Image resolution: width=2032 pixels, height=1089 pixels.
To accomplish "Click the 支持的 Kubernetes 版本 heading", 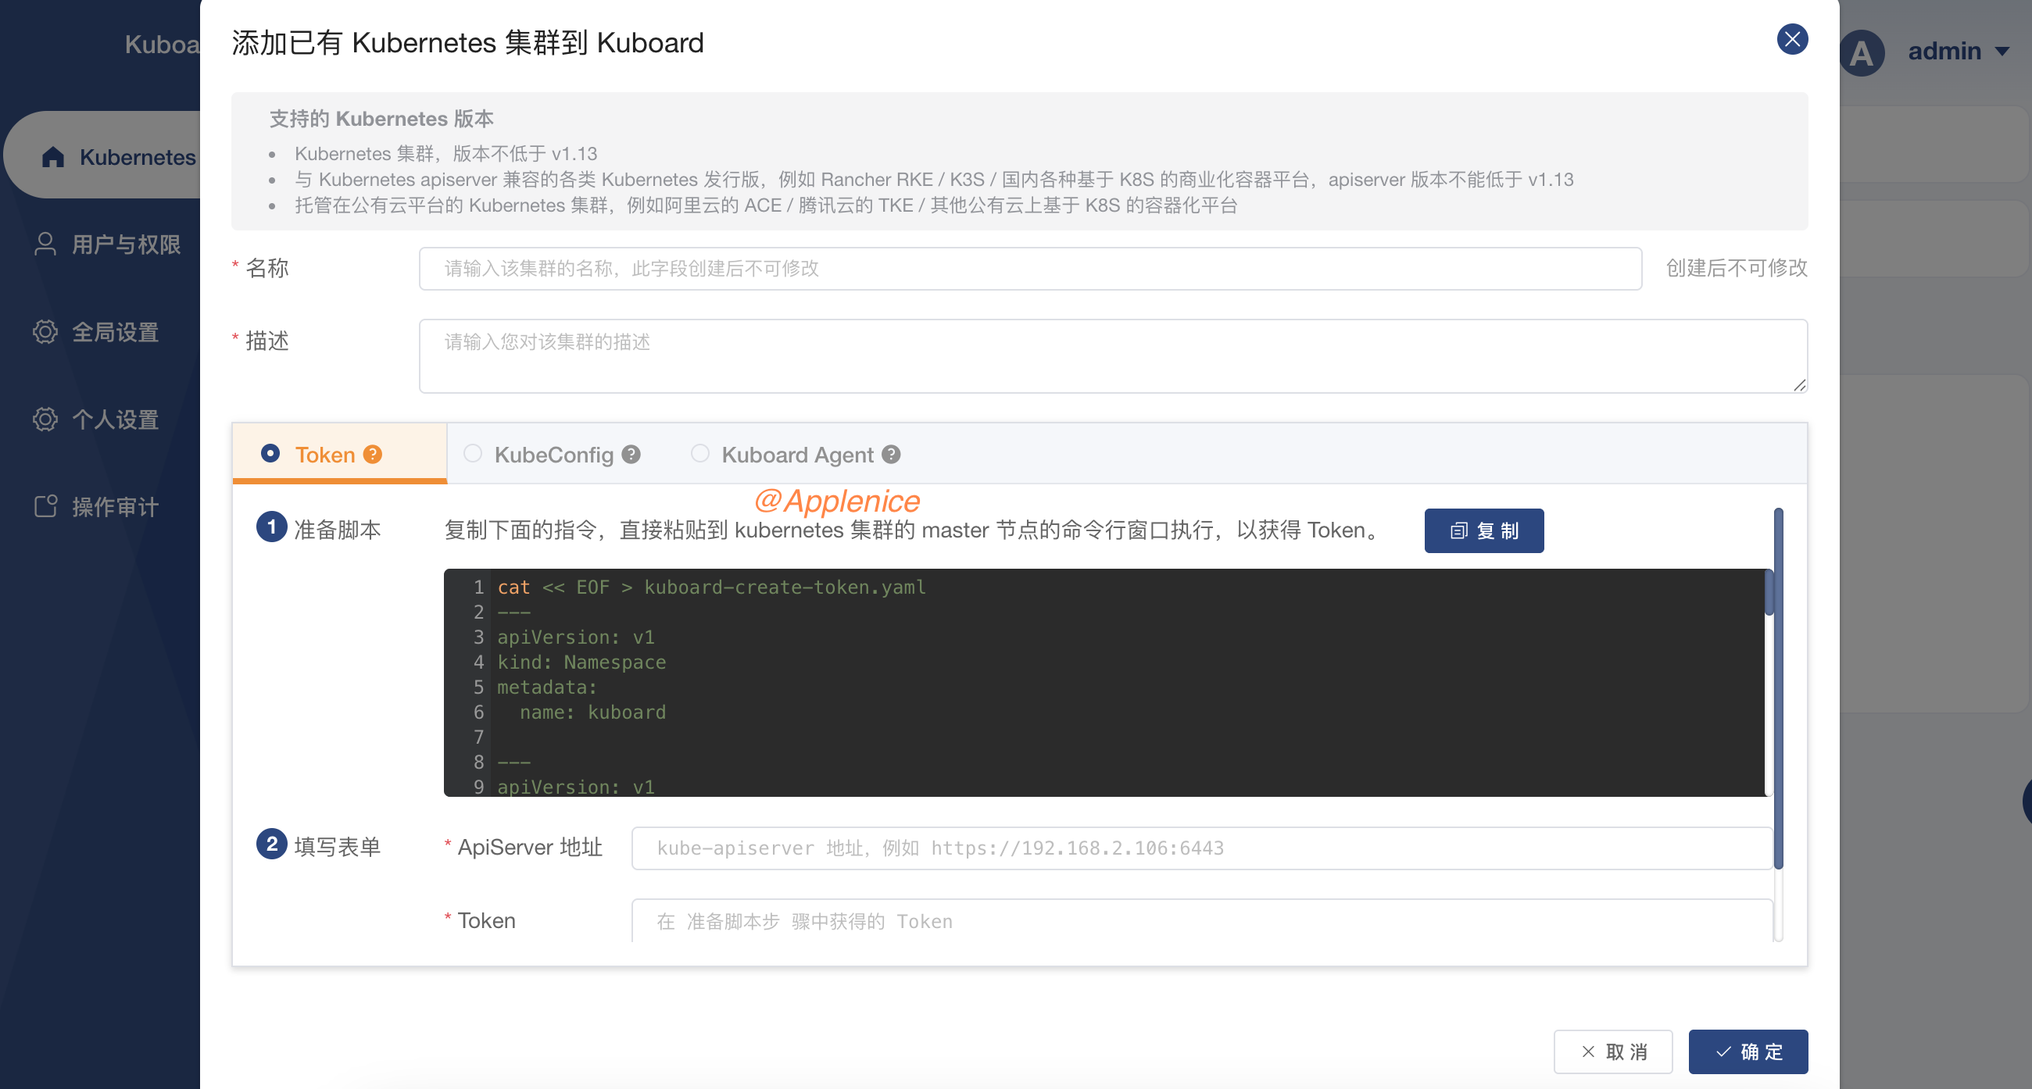I will (x=382, y=118).
